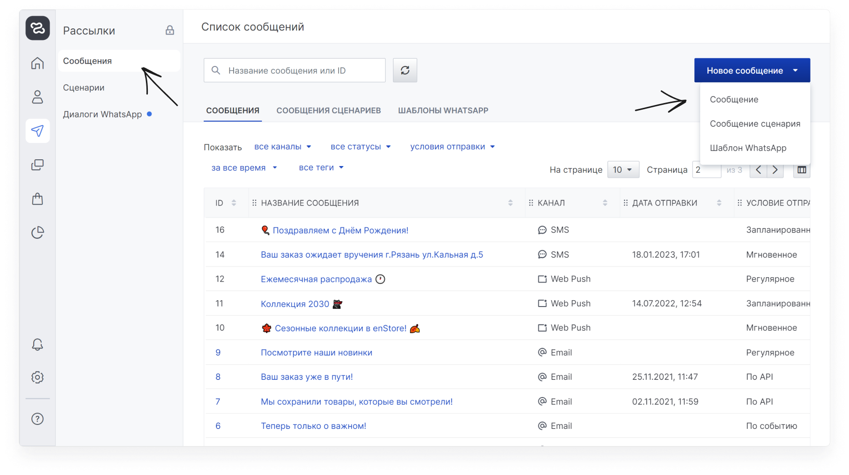Open message Ваш заказ ожидает вручения
The image size is (849, 475).
point(372,255)
